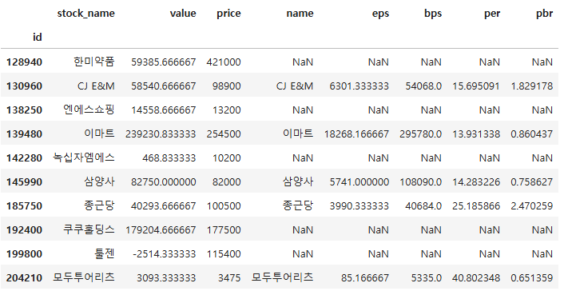Click the stock_name column header

85,14
